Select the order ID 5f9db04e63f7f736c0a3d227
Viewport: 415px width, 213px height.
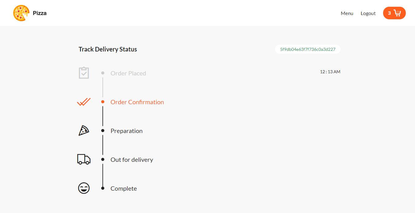pyautogui.click(x=308, y=49)
